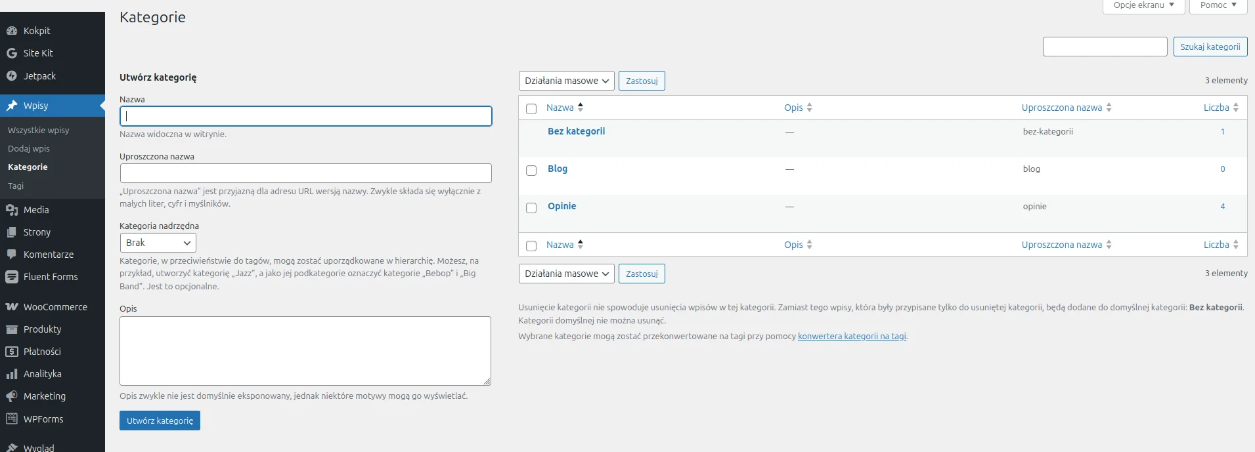Viewport: 1255px width, 452px height.
Task: Click the WooCommerce logo icon
Action: click(x=12, y=307)
